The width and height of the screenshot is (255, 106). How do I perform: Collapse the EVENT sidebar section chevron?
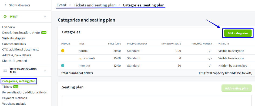tap(45, 17)
